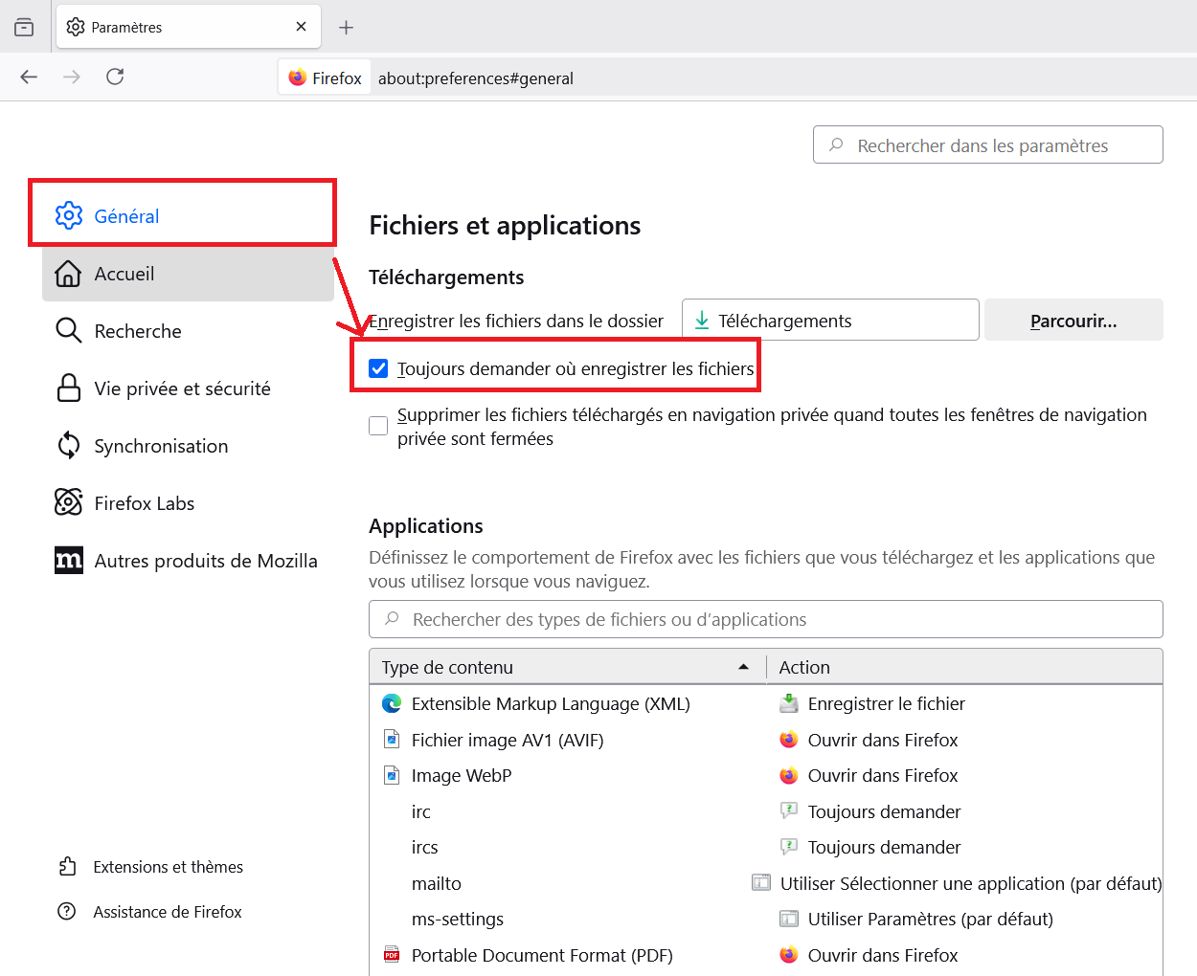The image size is (1197, 976).
Task: Open the tab list icon in title bar
Action: (x=24, y=27)
